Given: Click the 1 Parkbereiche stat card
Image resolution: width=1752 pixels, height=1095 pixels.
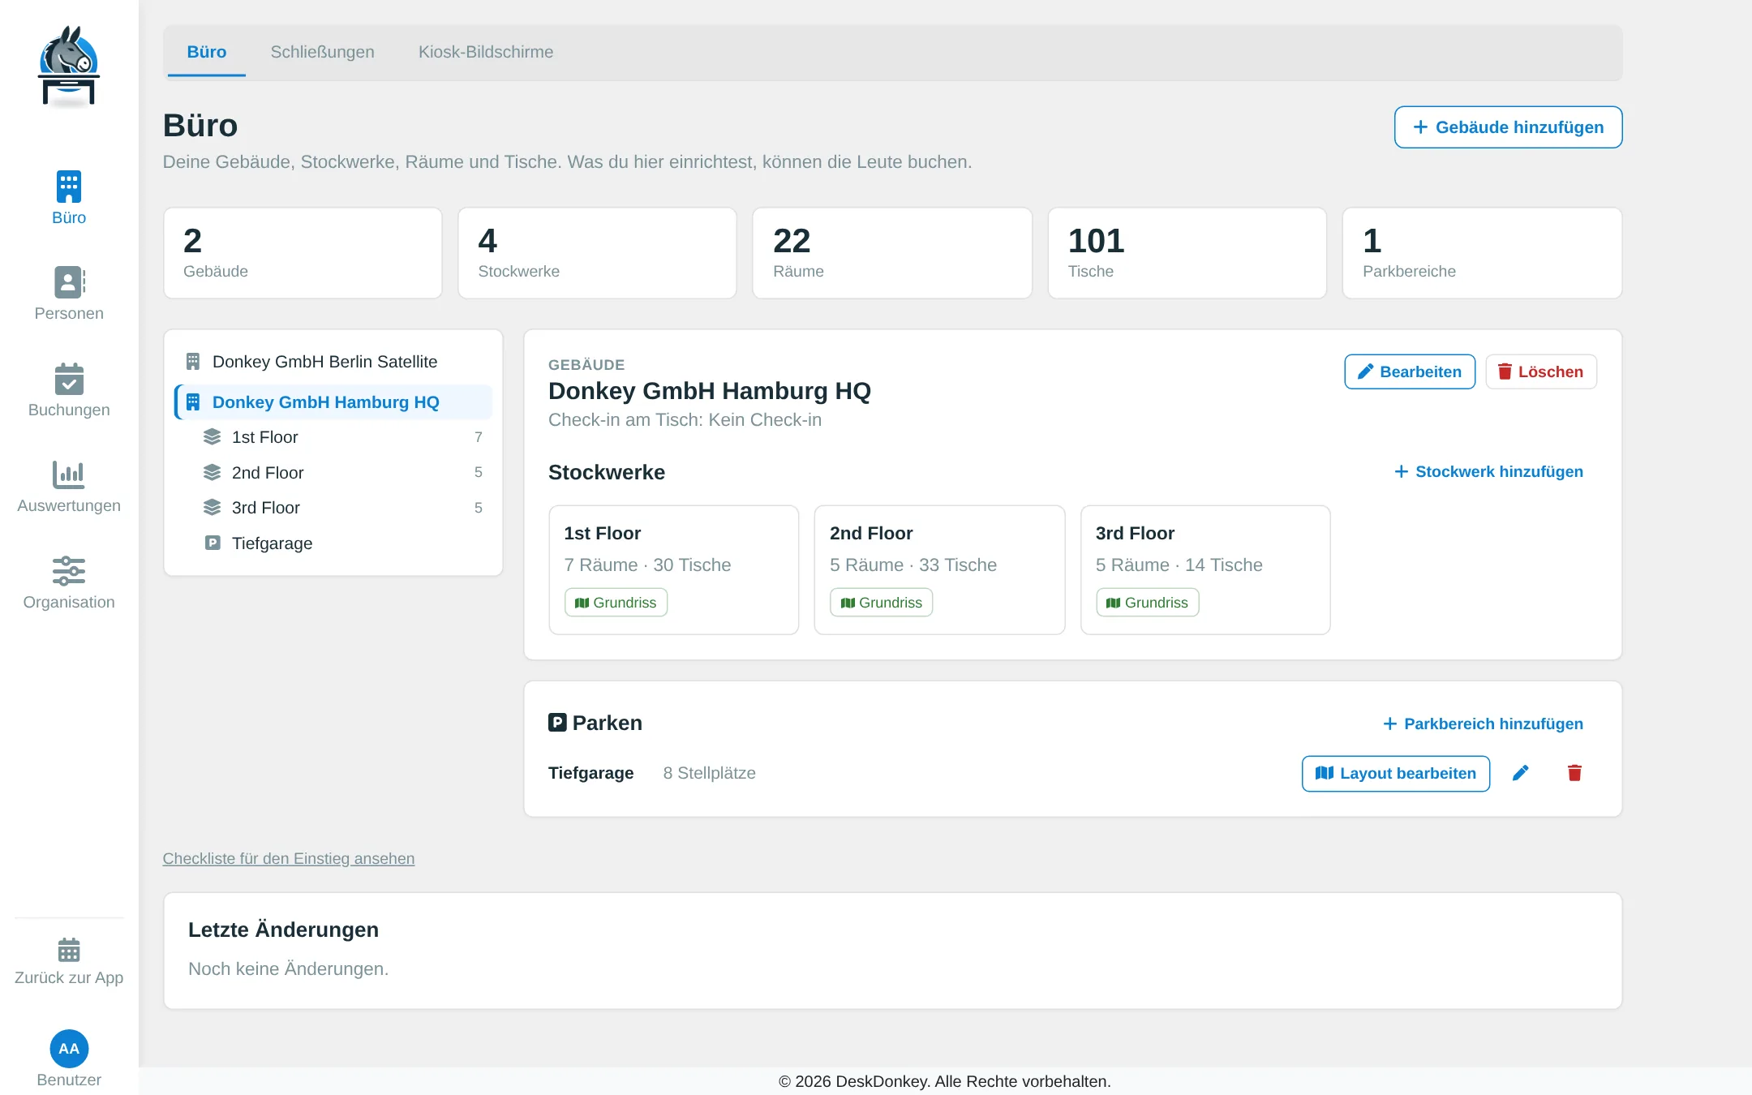Looking at the screenshot, I should pos(1482,253).
